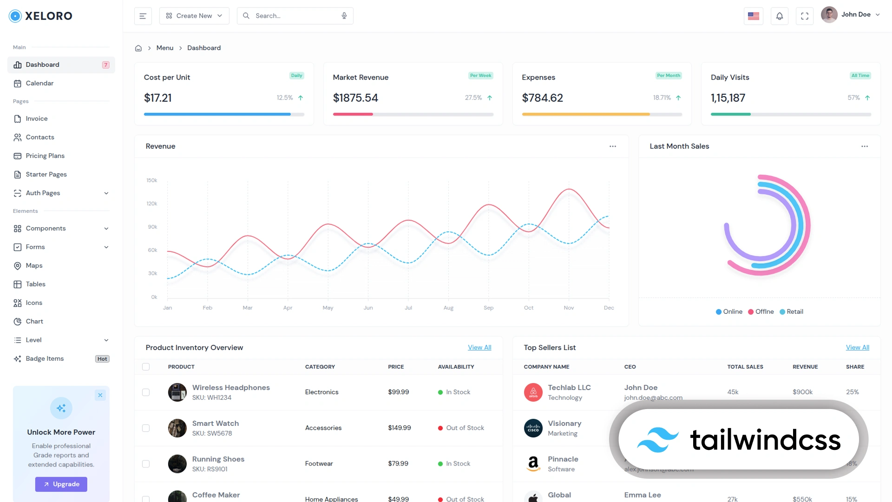Click the Maps pin icon
Image resolution: width=892 pixels, height=502 pixels.
pos(18,265)
